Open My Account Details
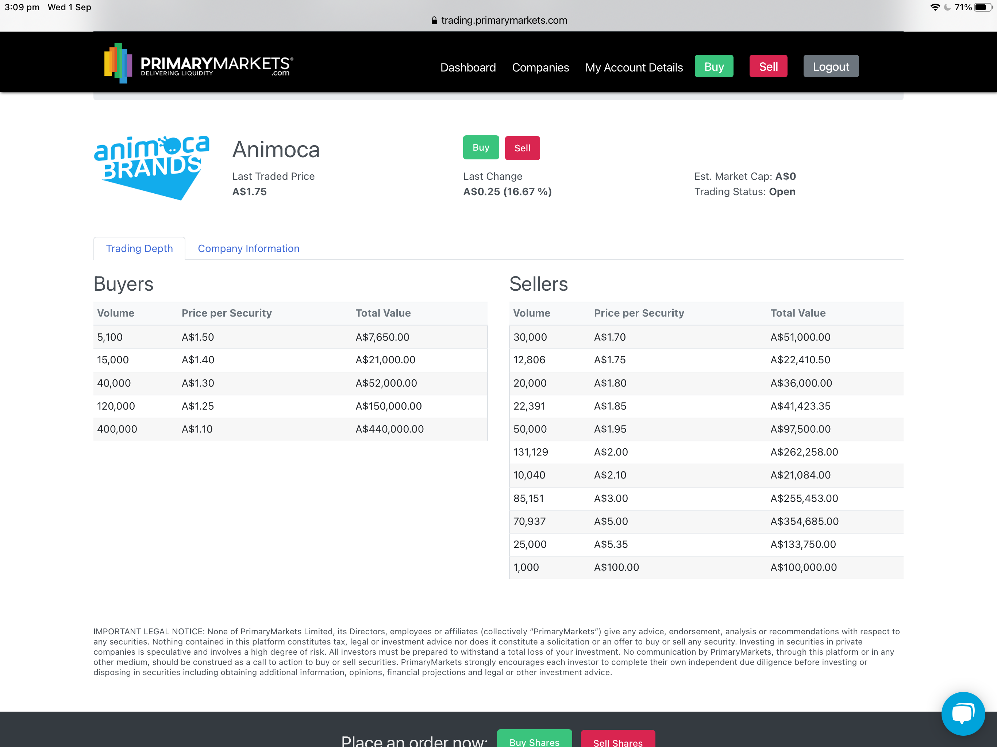 [x=634, y=67]
